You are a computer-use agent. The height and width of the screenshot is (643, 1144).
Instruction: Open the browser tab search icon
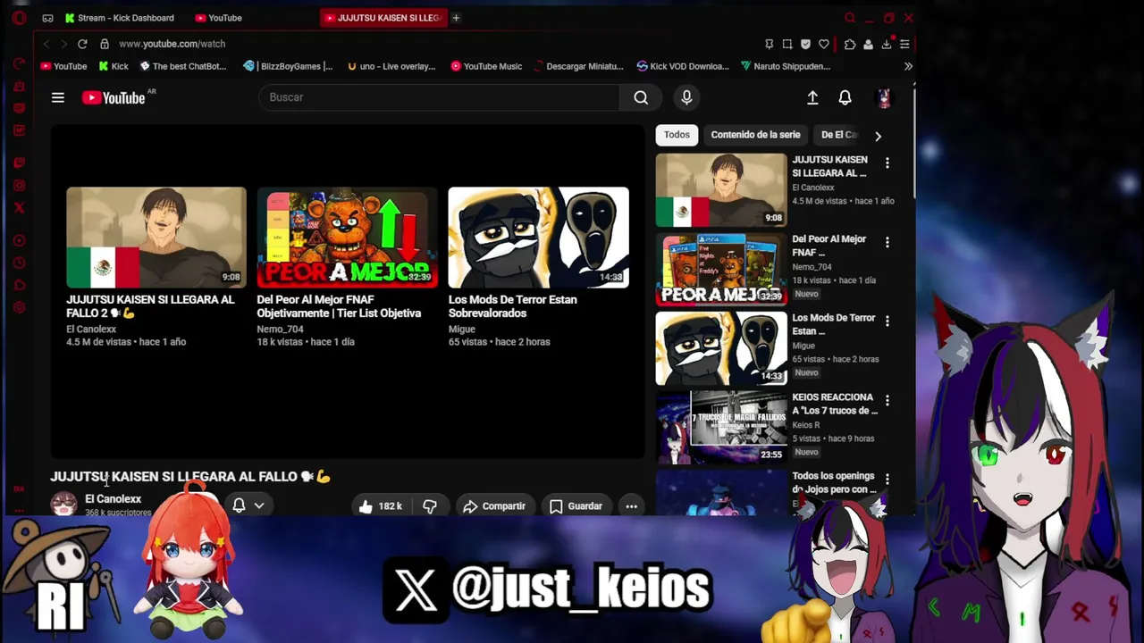[850, 18]
